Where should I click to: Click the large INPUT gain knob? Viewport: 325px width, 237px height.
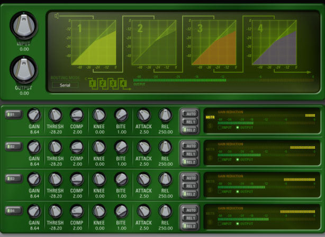(23, 24)
